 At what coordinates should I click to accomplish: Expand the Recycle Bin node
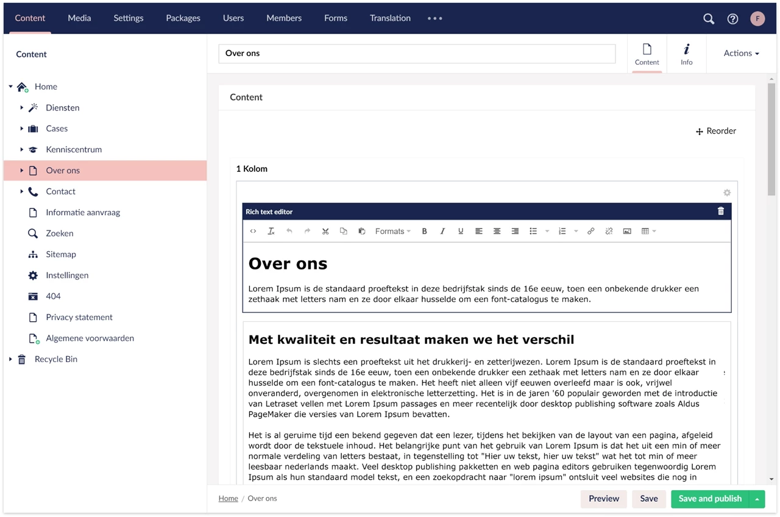(x=10, y=359)
